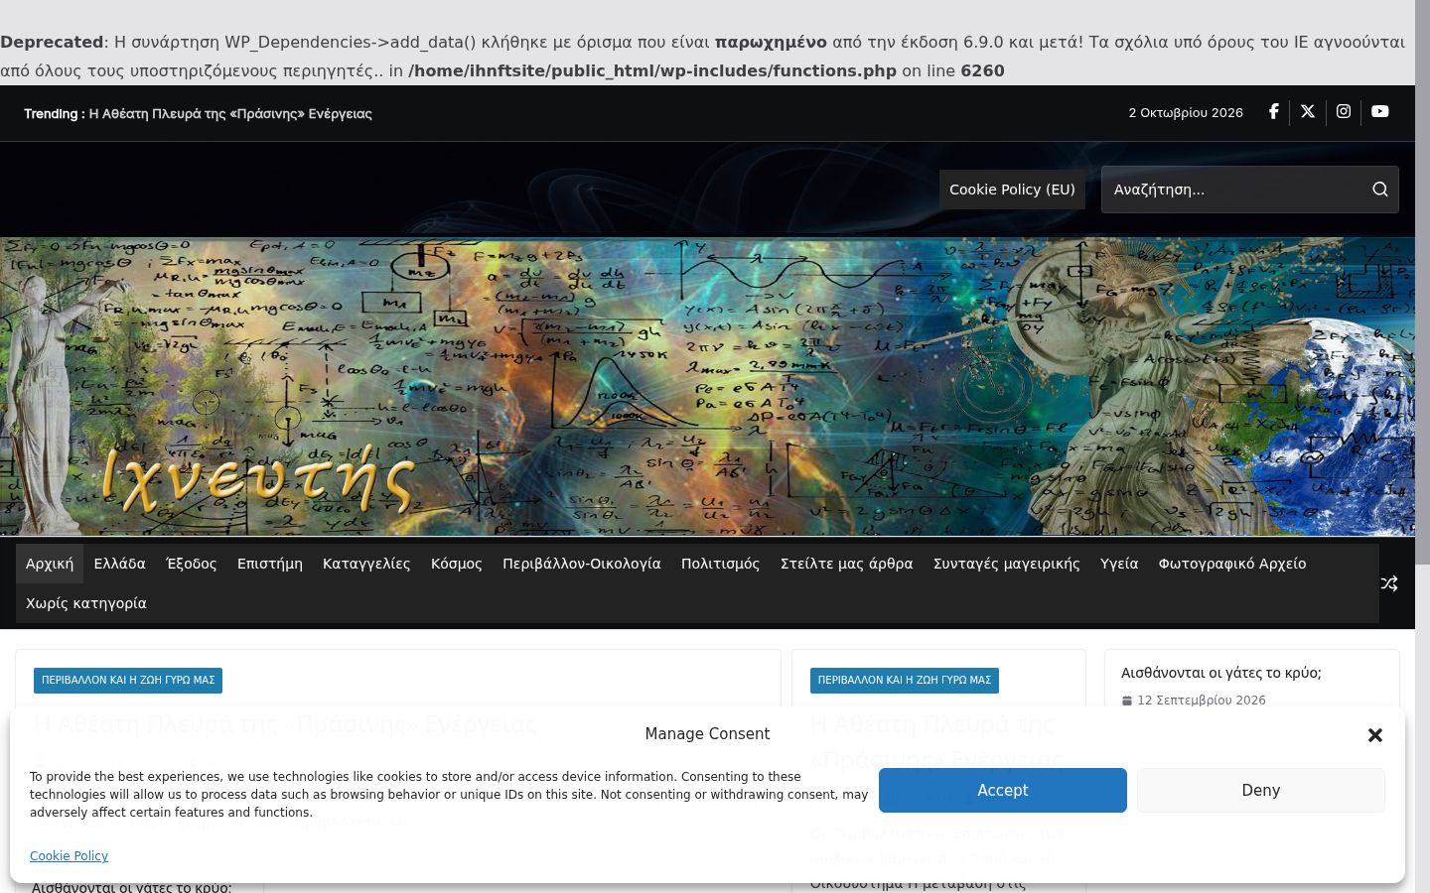Open the Αρχική menu item
The image size is (1430, 893).
tap(50, 564)
